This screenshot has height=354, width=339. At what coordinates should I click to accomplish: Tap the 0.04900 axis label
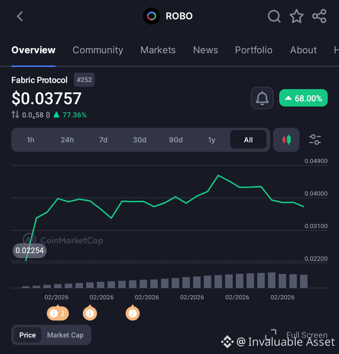316,161
